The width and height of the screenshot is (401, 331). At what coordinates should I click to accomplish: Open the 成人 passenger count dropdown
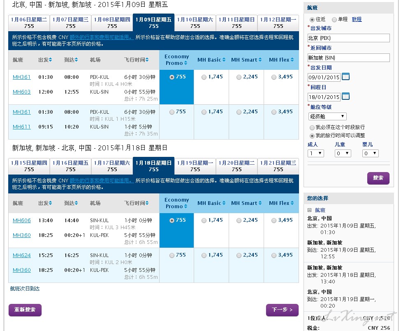point(315,153)
